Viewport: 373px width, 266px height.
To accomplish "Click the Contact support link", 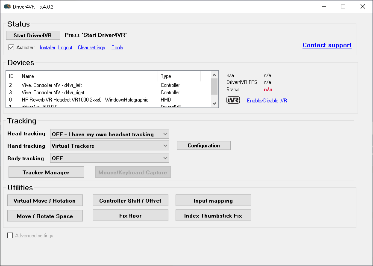I will (x=327, y=45).
